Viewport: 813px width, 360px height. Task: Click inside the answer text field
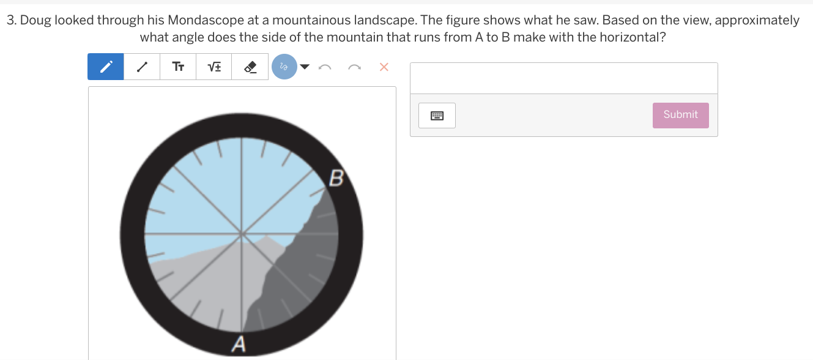[563, 78]
